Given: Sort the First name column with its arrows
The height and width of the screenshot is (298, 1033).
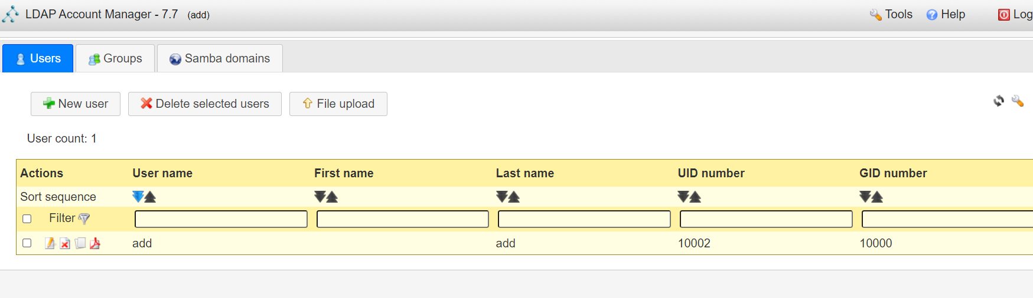Looking at the screenshot, I should point(326,197).
